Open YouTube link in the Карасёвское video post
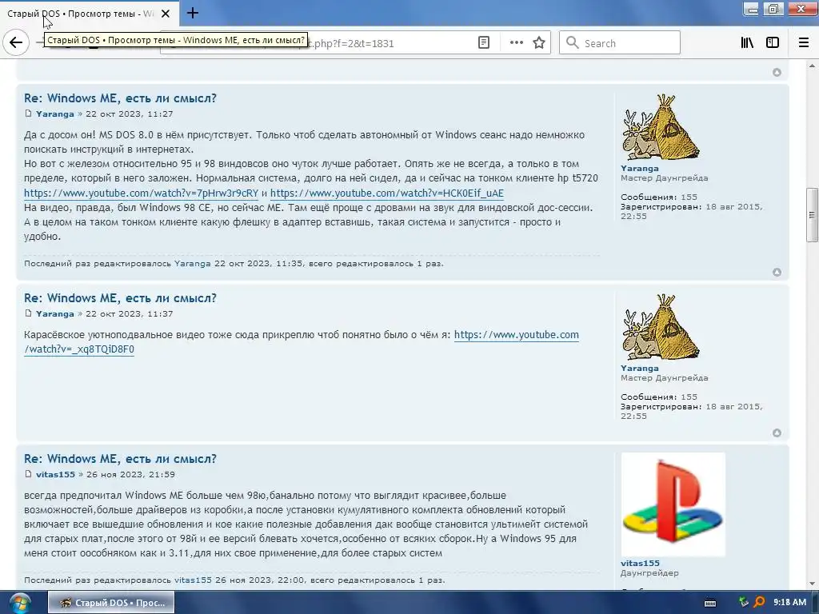This screenshot has height=614, width=819. [516, 335]
